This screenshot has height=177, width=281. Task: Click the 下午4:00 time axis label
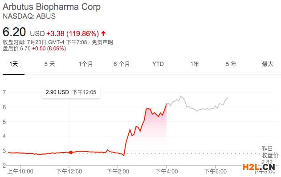point(167,172)
